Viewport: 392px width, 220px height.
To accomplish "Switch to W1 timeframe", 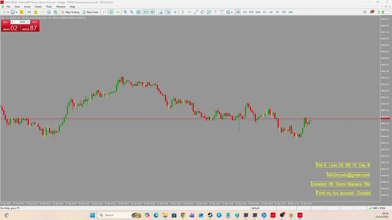I will coord(284,12).
